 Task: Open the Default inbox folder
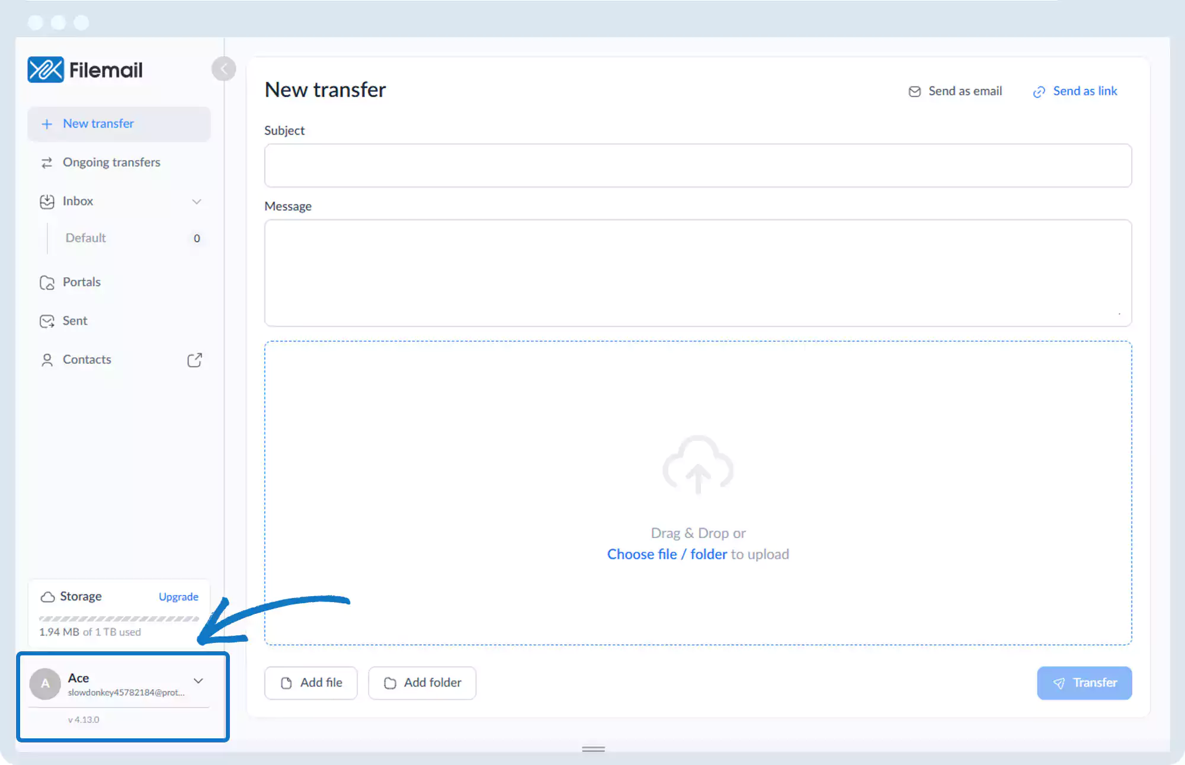click(x=86, y=238)
